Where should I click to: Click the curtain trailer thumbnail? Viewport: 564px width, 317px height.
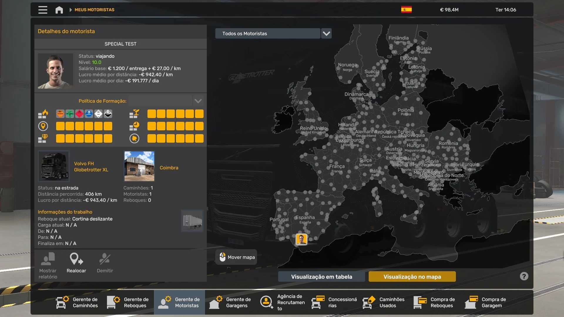pyautogui.click(x=192, y=221)
